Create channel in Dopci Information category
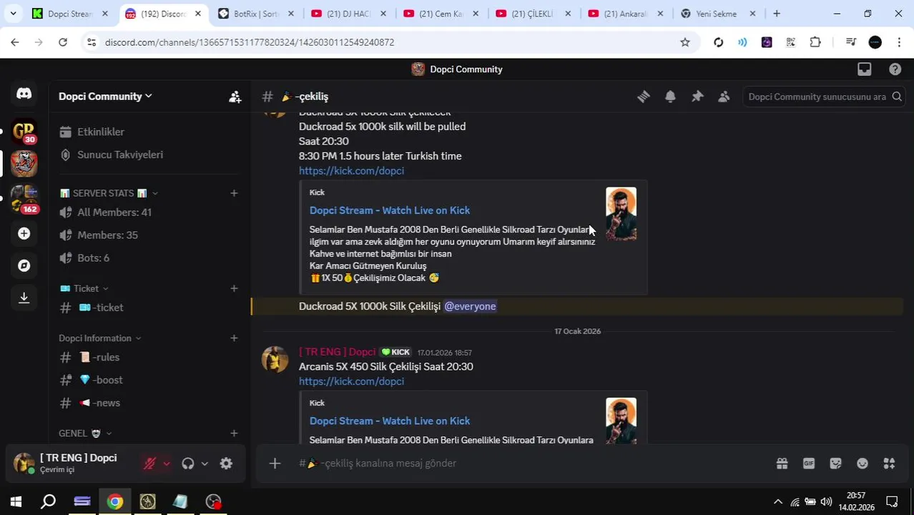The width and height of the screenshot is (914, 515). [x=234, y=338]
